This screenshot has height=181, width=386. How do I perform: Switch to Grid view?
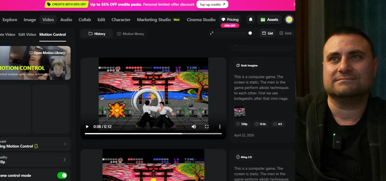285,33
